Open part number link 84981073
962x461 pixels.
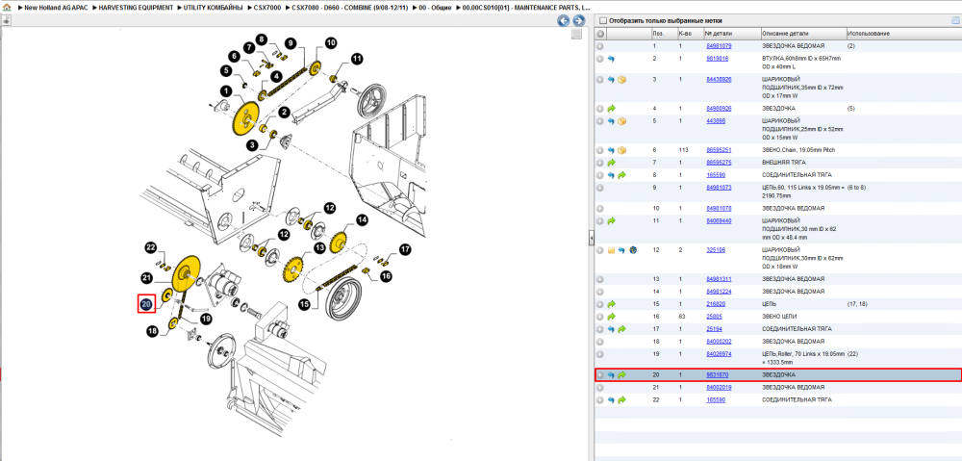719,188
